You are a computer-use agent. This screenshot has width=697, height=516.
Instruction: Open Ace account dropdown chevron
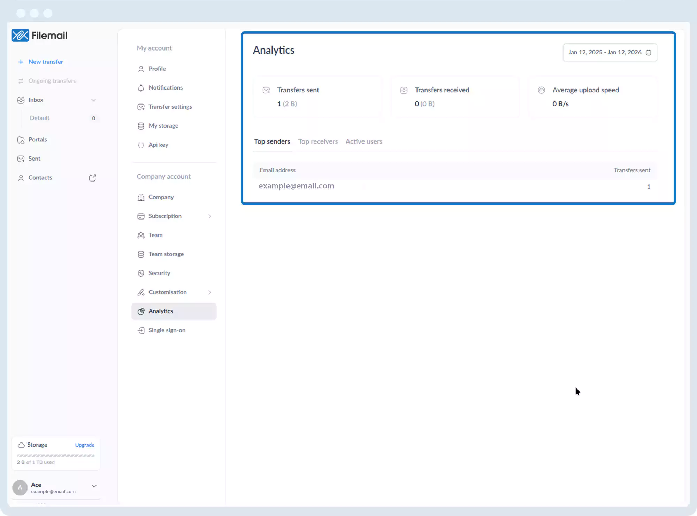pos(94,486)
